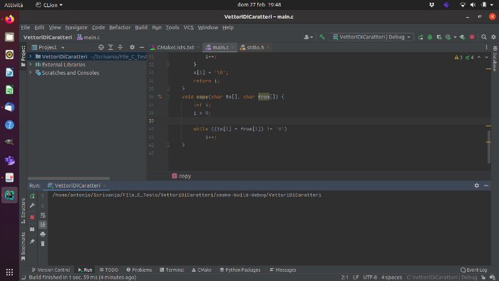499x281 pixels.
Task: Open the user account dropdown in the toolbar
Action: pyautogui.click(x=308, y=37)
